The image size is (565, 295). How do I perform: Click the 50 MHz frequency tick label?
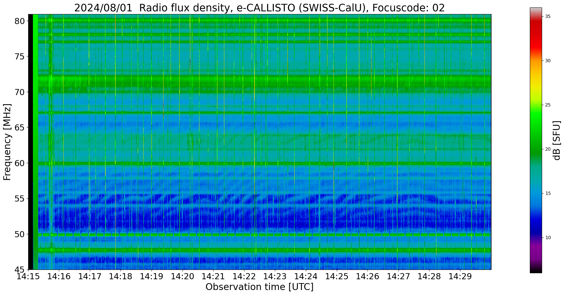[x=20, y=234]
